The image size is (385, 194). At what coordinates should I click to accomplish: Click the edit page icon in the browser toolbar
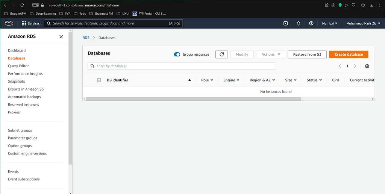[x=327, y=5]
